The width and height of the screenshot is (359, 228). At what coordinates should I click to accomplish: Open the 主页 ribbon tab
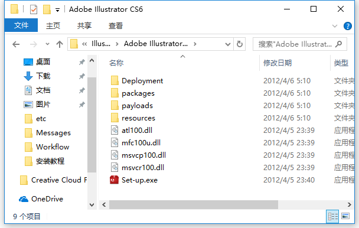coord(53,25)
